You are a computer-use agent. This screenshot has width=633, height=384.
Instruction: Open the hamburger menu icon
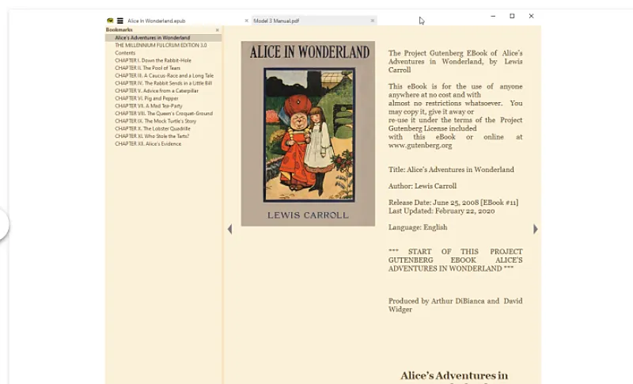[120, 21]
